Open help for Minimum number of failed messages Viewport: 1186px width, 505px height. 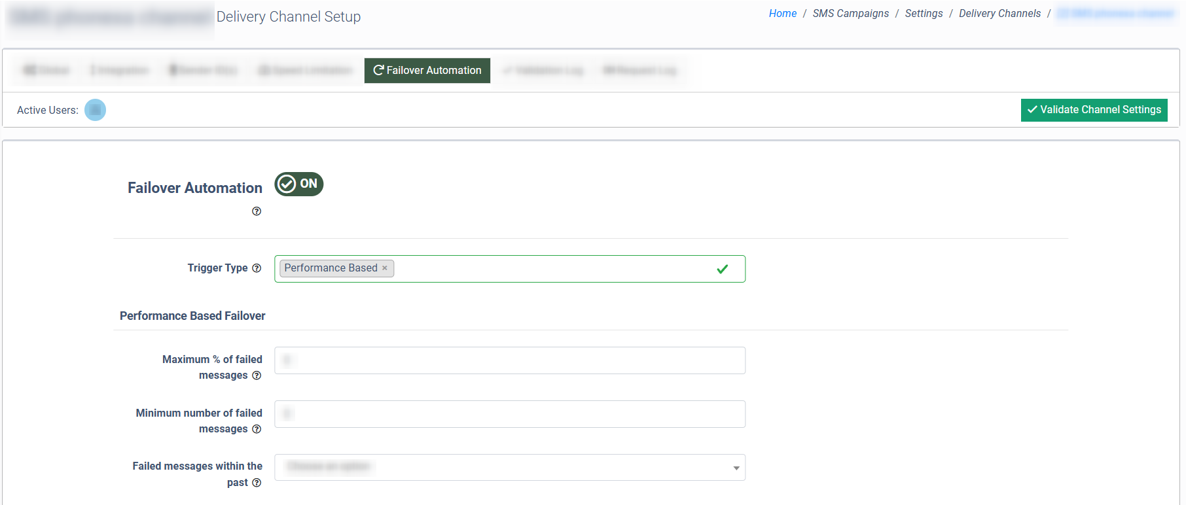click(x=257, y=429)
